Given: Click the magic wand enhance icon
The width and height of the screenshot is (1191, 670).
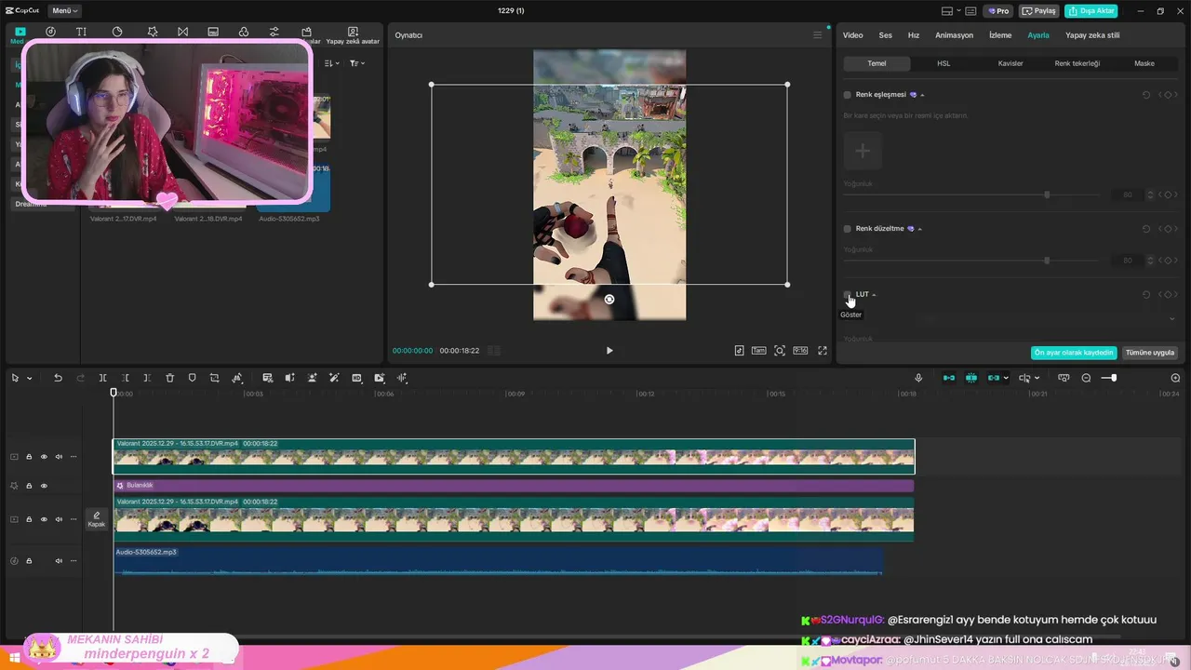Looking at the screenshot, I should tap(334, 378).
